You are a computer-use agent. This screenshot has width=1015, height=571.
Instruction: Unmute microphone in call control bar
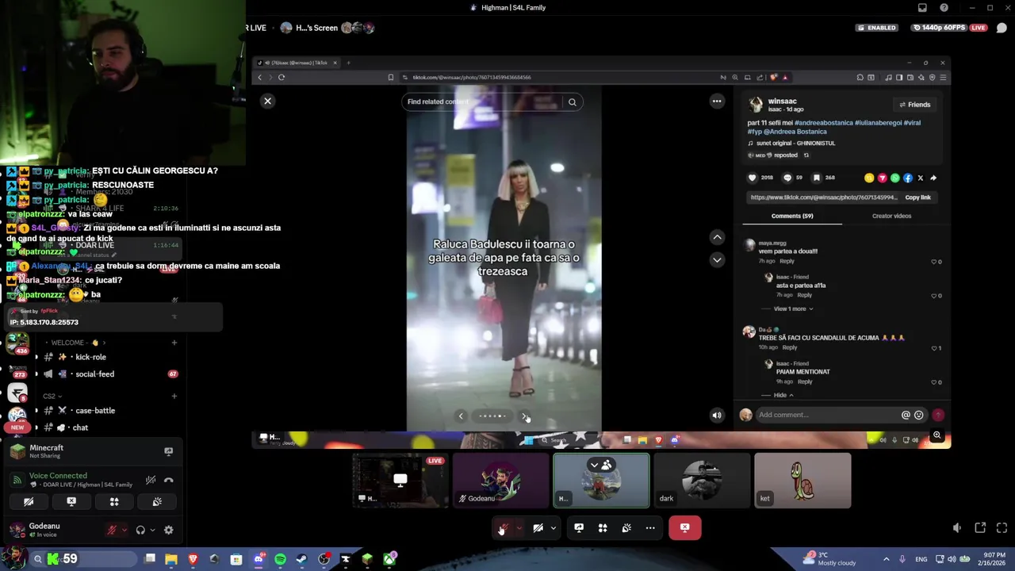pyautogui.click(x=503, y=528)
